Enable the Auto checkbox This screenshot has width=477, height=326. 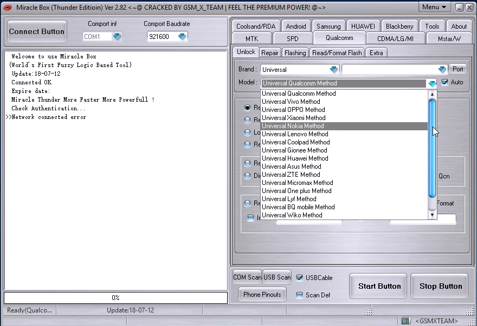[444, 82]
